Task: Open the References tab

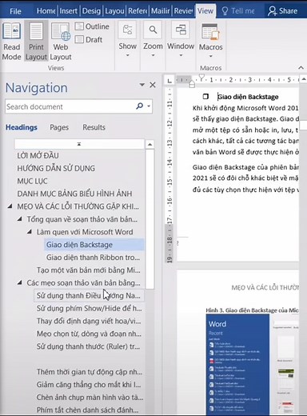Action: tap(138, 11)
